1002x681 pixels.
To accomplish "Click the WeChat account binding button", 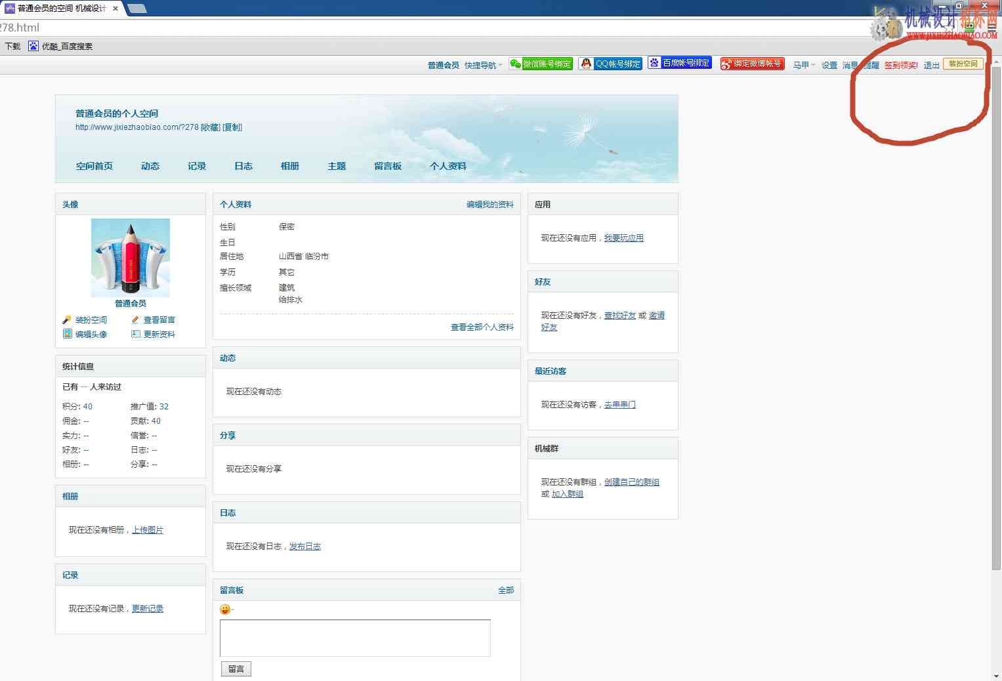I will 541,64.
